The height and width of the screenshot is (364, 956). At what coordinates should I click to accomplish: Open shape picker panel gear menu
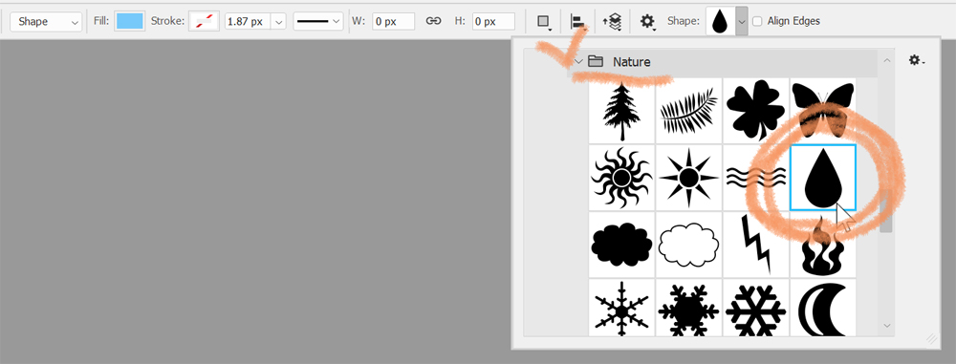click(x=917, y=60)
